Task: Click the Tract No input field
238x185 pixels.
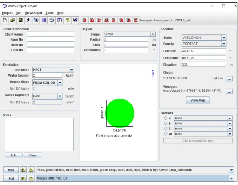Action: coord(51,45)
